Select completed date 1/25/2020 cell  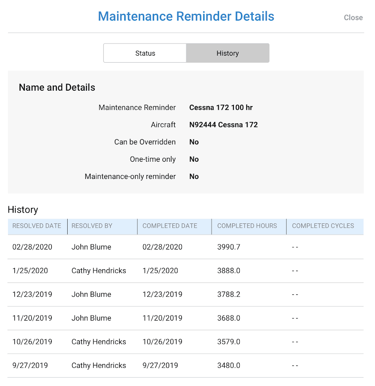click(x=160, y=271)
